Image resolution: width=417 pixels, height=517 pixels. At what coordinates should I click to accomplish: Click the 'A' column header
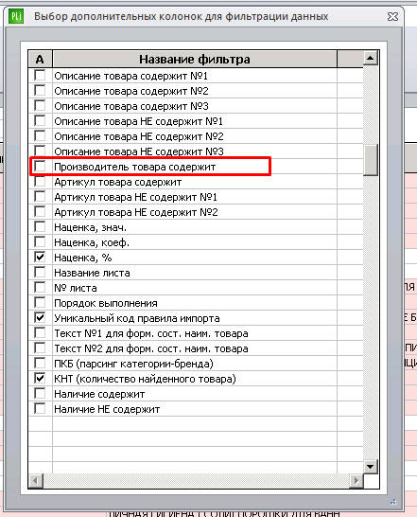point(40,60)
